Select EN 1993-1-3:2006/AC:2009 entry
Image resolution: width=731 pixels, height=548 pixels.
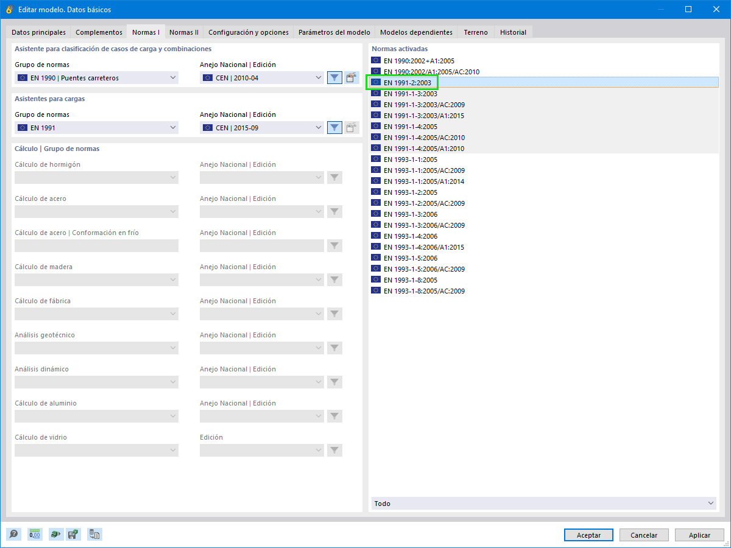click(544, 225)
